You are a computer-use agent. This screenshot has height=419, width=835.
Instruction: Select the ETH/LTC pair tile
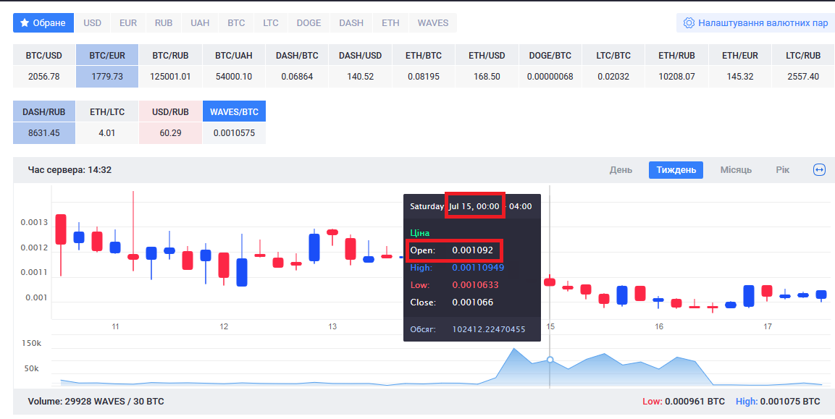click(x=107, y=122)
